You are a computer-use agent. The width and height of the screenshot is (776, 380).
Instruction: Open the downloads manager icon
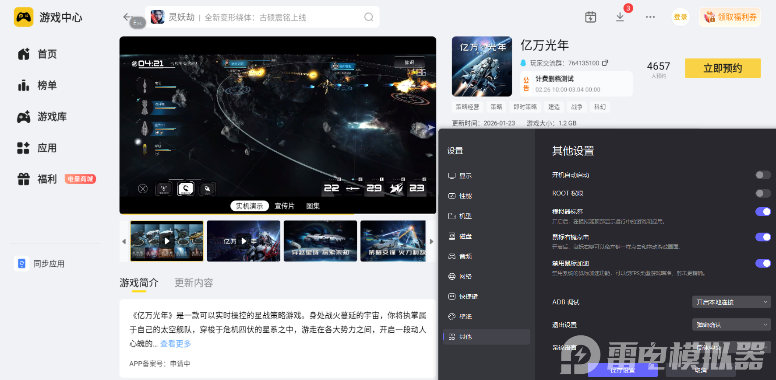click(620, 17)
